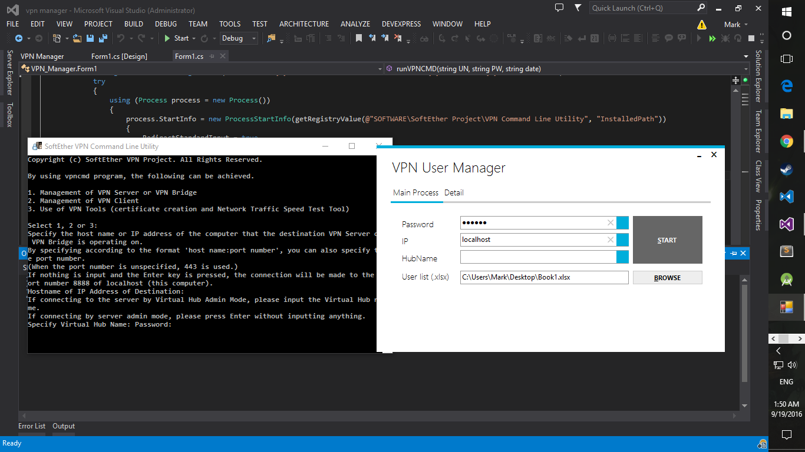Click the bug debug icon in toolbar
This screenshot has height=452, width=805.
(725, 38)
